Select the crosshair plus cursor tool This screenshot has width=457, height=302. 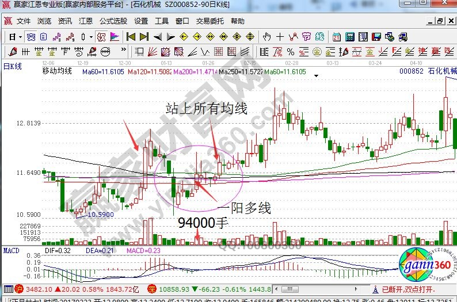[280, 37]
